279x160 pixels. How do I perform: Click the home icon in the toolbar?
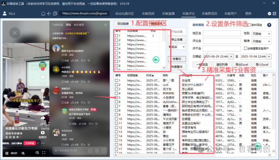click(x=43, y=14)
